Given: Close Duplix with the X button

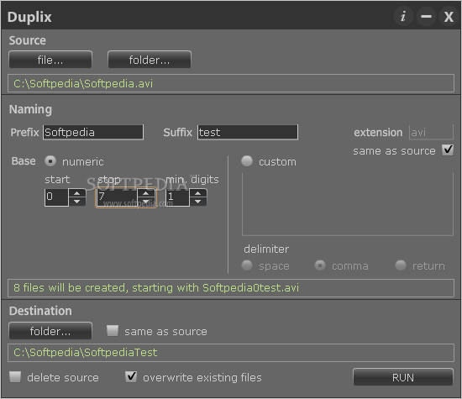Looking at the screenshot, I should 449,16.
